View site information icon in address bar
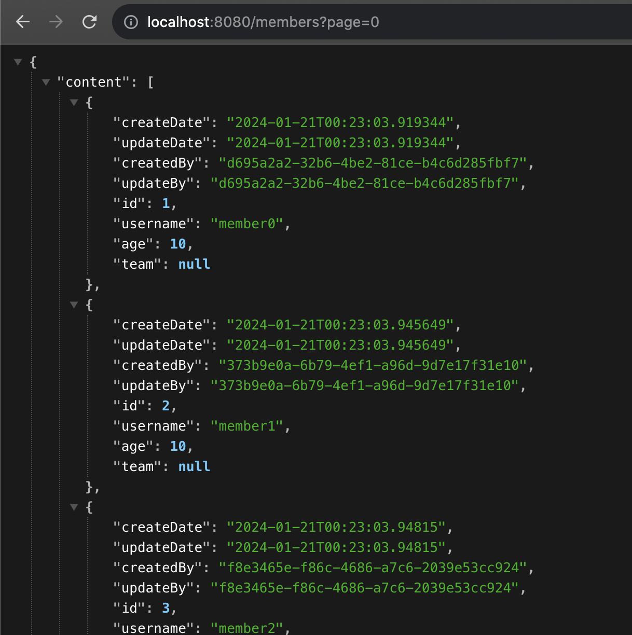 click(131, 22)
